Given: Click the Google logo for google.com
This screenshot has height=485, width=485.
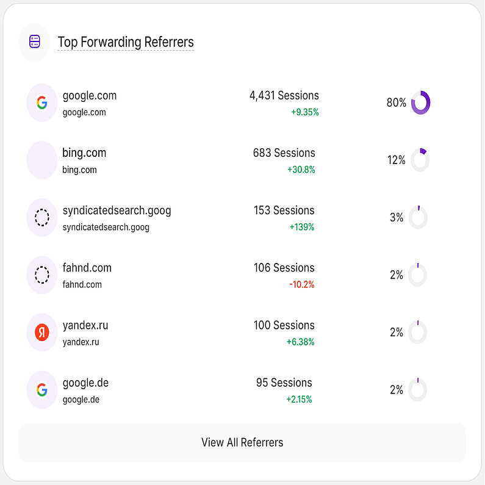Looking at the screenshot, I should (41, 102).
